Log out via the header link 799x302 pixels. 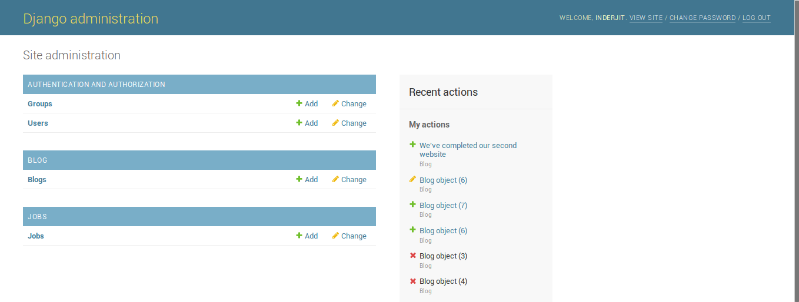pos(757,18)
